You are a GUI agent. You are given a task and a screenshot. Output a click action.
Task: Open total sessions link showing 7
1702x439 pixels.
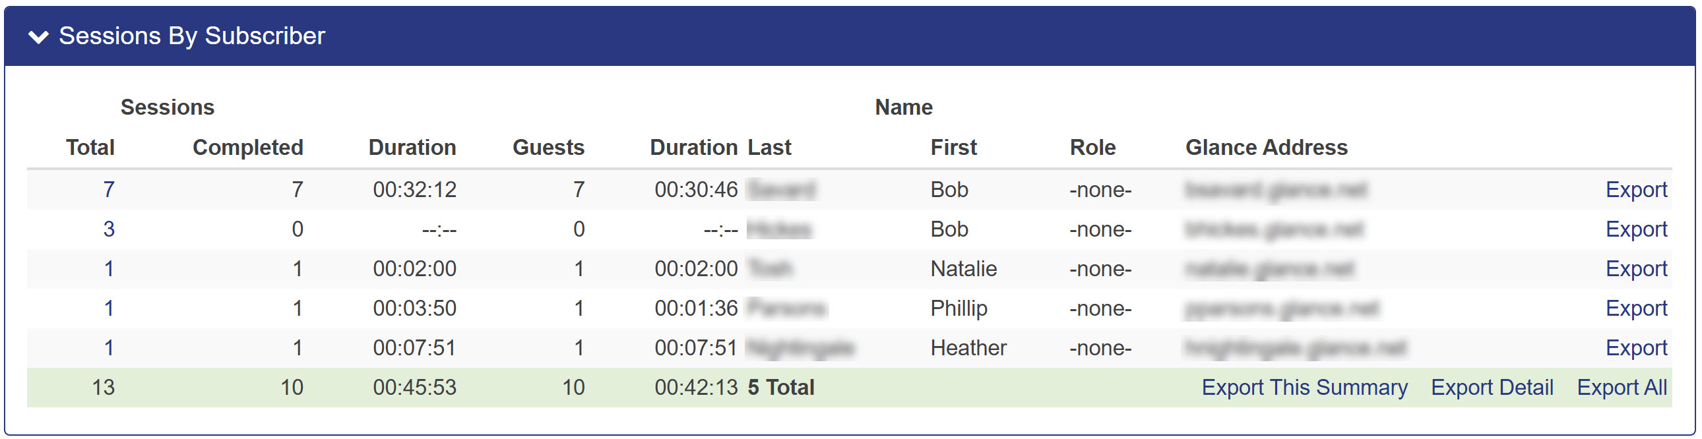(x=109, y=190)
